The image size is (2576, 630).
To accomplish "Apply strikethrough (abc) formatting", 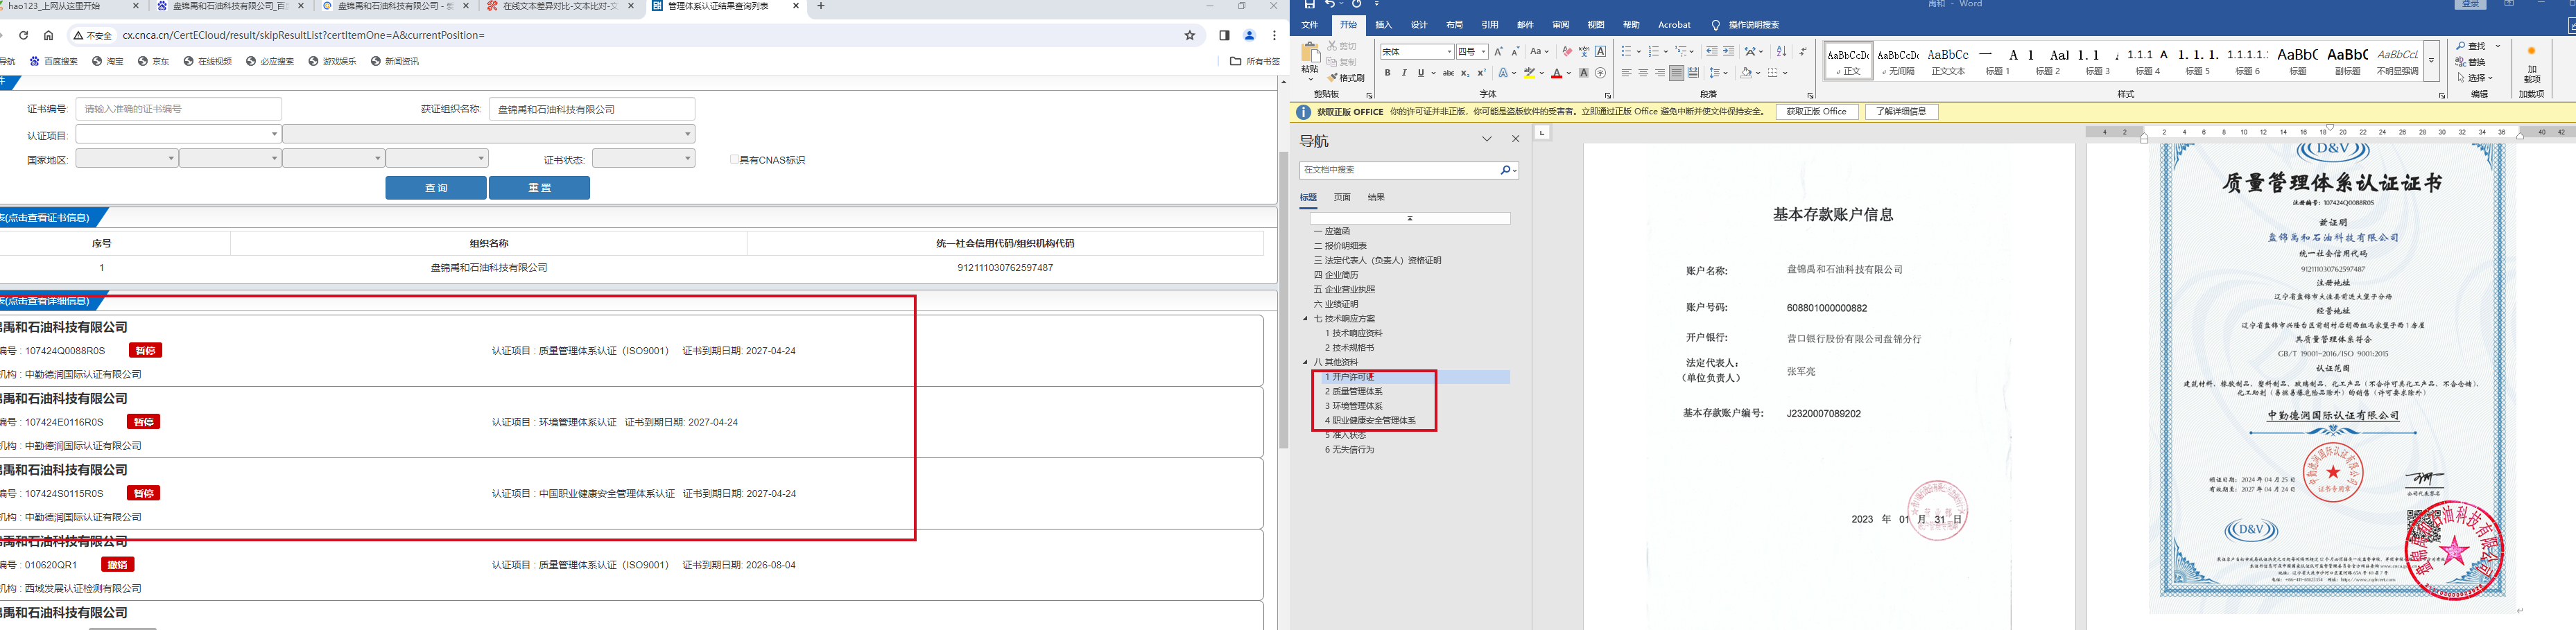I will [1448, 73].
